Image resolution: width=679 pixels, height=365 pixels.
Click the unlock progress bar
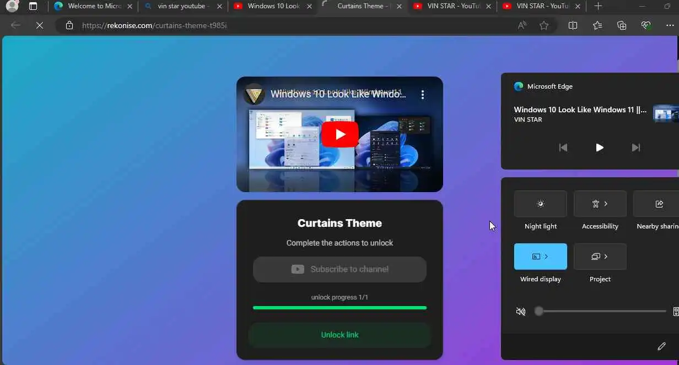pyautogui.click(x=339, y=308)
